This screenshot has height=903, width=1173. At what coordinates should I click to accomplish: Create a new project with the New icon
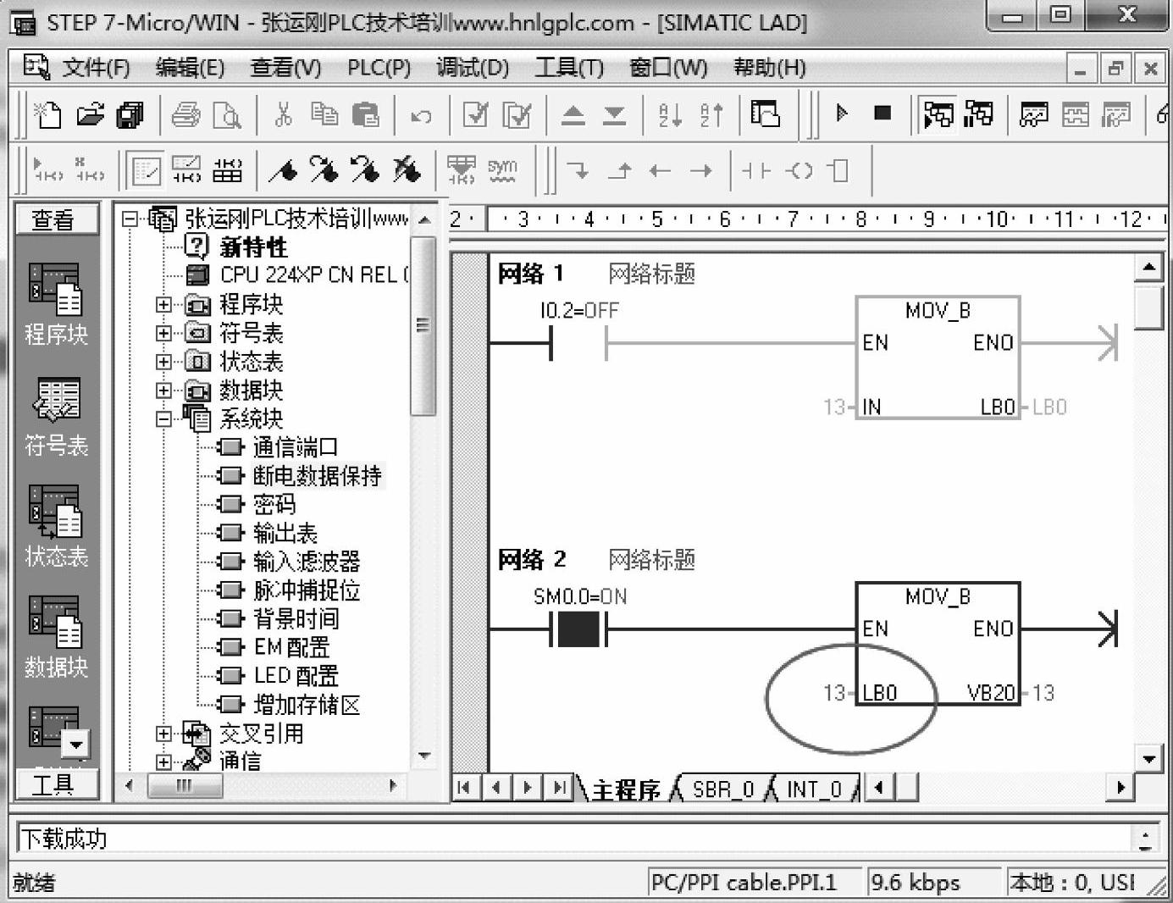click(x=47, y=114)
